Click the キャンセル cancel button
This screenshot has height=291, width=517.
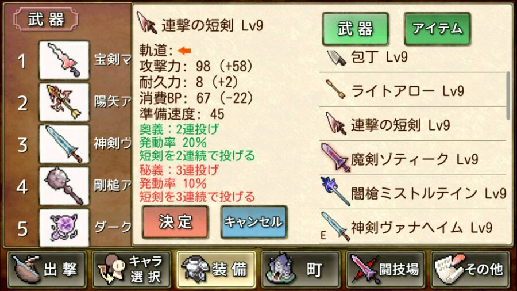pyautogui.click(x=254, y=222)
